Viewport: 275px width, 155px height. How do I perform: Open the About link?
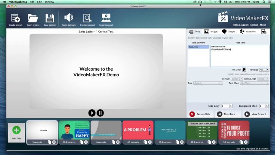[263, 25]
